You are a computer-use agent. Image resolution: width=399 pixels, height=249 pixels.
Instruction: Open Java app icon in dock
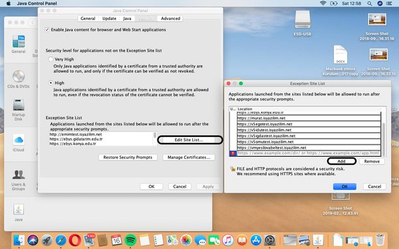click(x=318, y=240)
